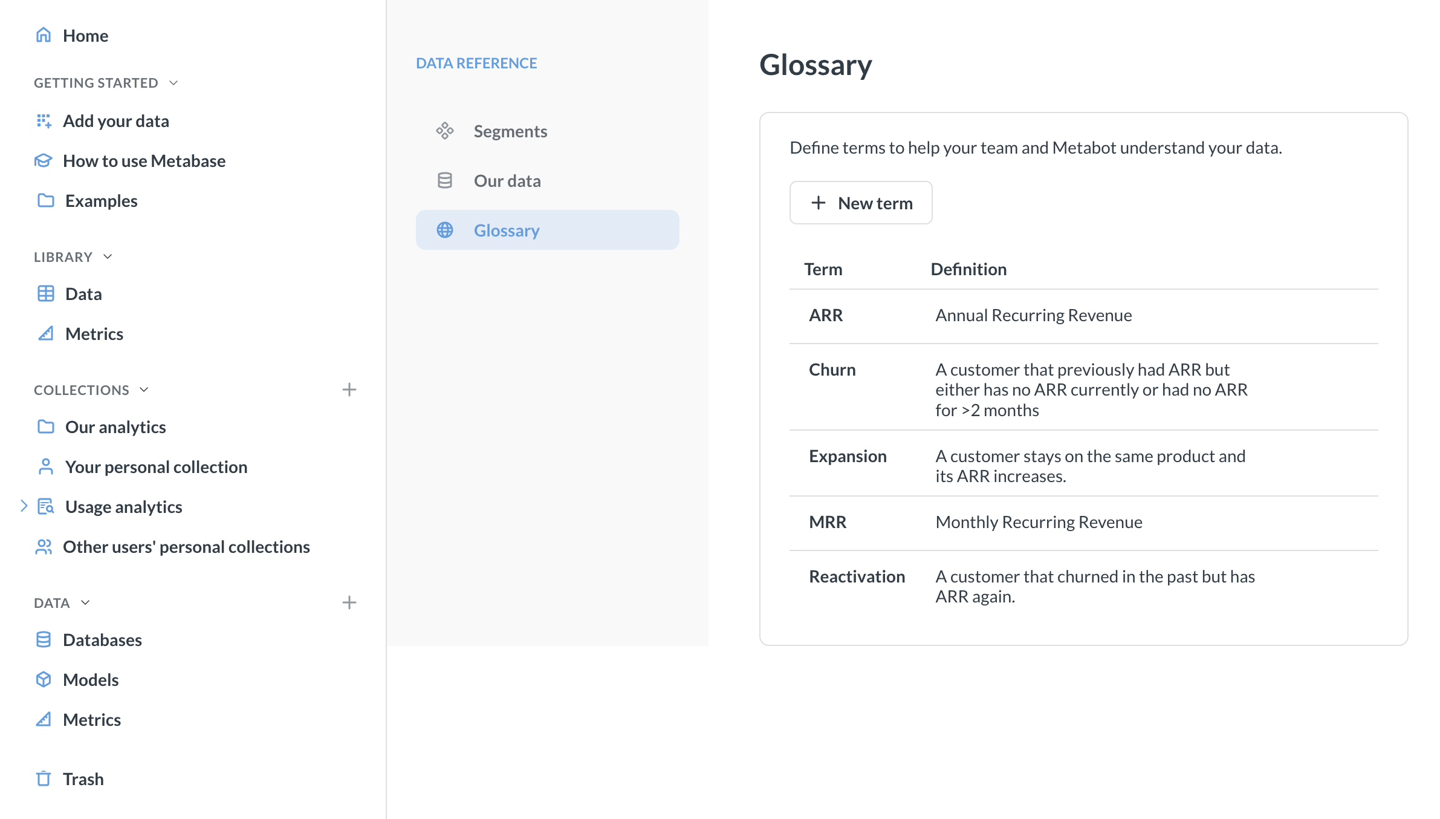Viewport: 1440px width, 819px height.
Task: Click the Library Metrics ruler icon
Action: pos(46,334)
